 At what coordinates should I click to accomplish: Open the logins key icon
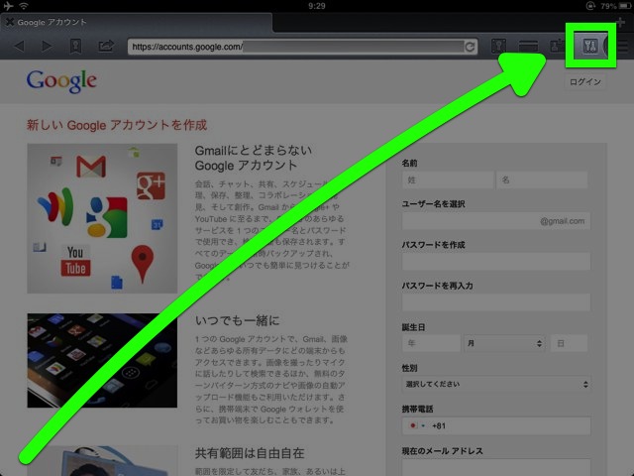pos(498,47)
